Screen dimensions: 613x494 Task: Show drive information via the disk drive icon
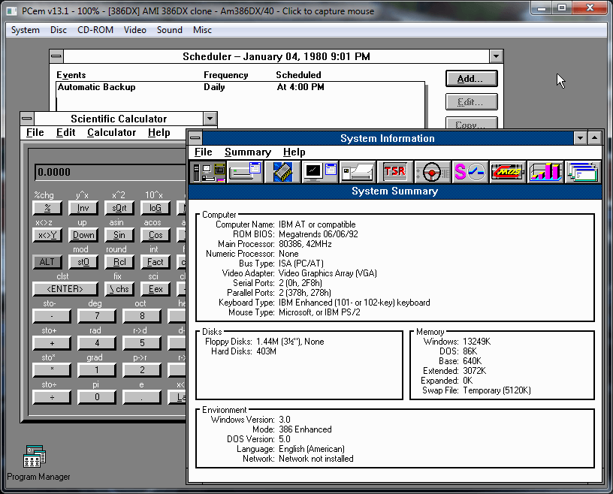coord(245,172)
